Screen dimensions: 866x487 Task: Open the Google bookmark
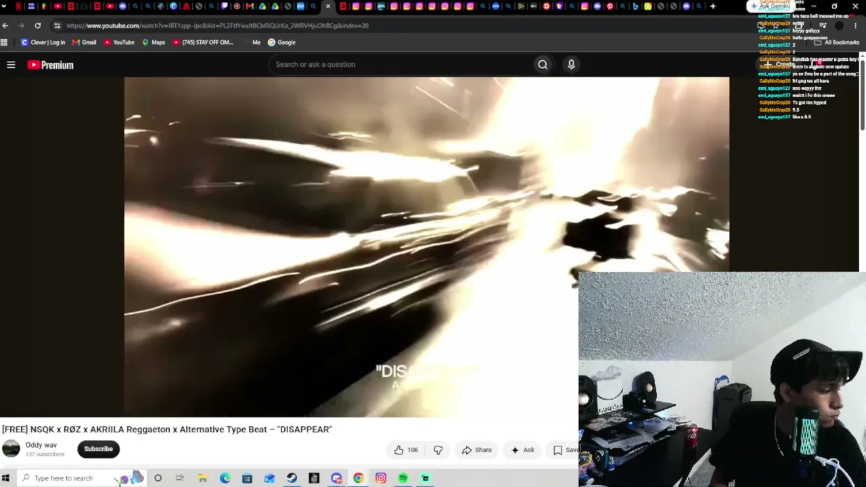pos(281,42)
